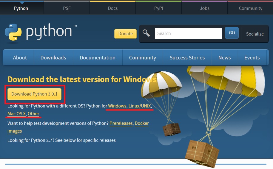Open the Python tab in top bar
Screen dimensions: 273x169
tap(21, 8)
